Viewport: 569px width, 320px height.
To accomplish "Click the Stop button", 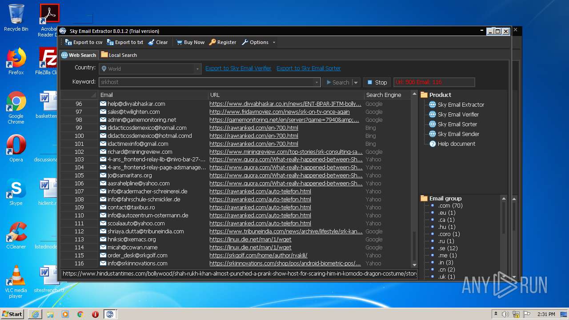I will pos(377,82).
